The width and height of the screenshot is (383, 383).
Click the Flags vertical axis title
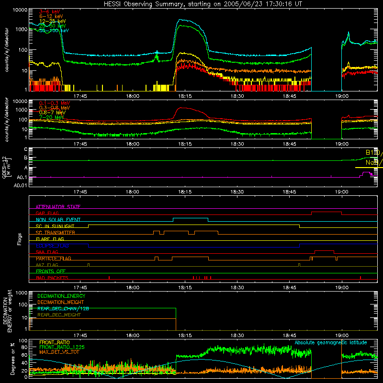pos(20,239)
